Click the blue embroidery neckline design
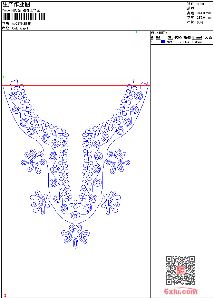214x298 pixels. (76, 164)
